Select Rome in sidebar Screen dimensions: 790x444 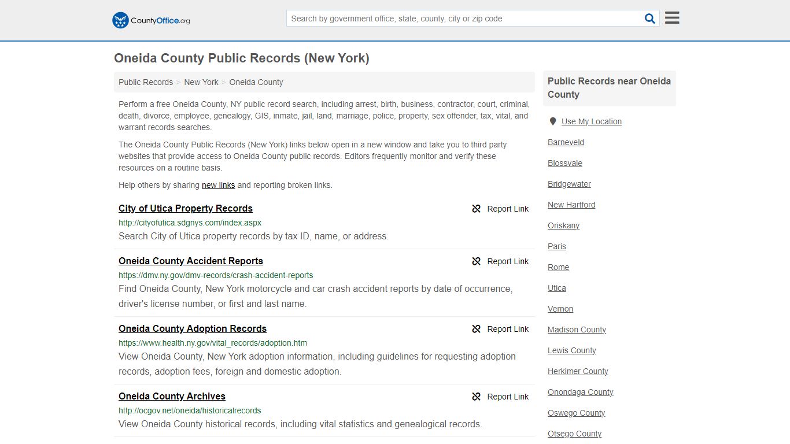(558, 267)
